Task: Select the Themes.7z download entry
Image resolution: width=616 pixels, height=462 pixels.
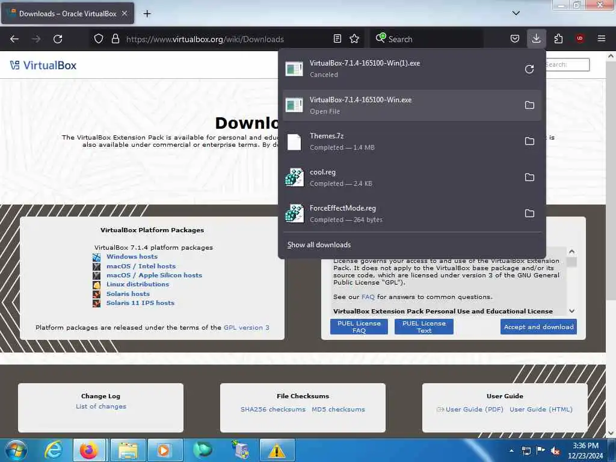Action: coord(411,141)
